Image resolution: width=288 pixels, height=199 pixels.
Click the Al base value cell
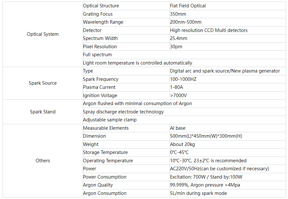coord(228,128)
